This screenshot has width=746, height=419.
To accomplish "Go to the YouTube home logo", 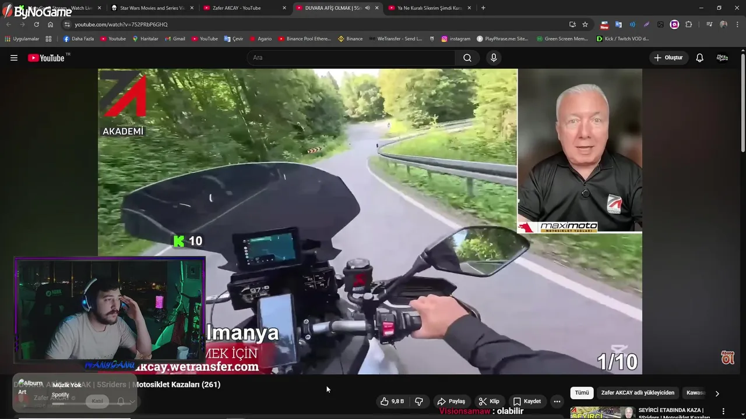I will pyautogui.click(x=49, y=58).
